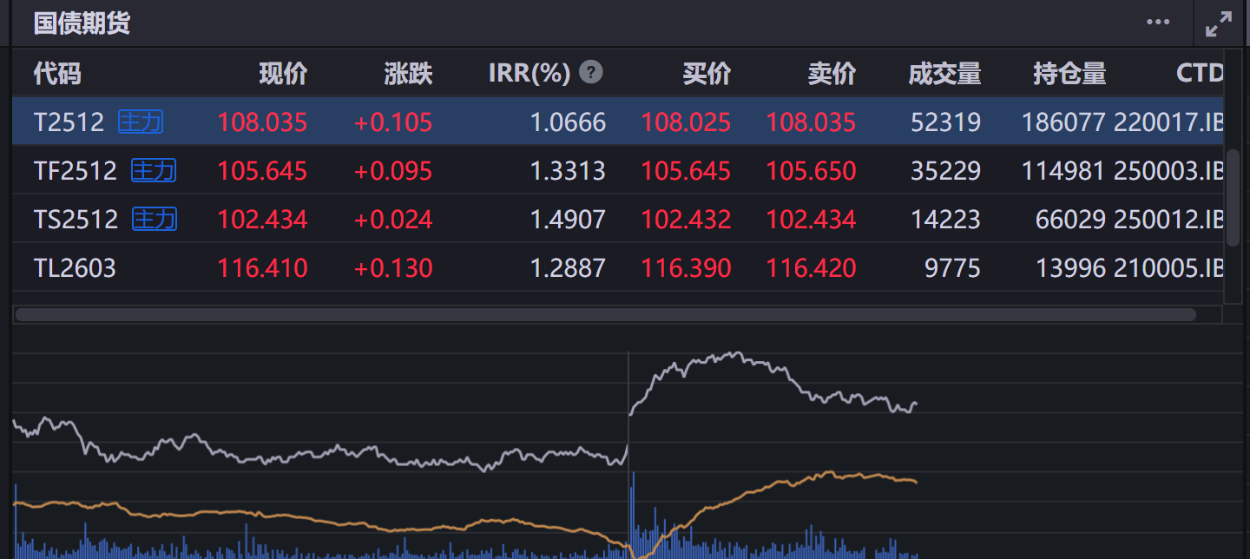Screen dimensions: 1250x559
Task: Click TL2603 current price 116.410
Action: click(262, 267)
